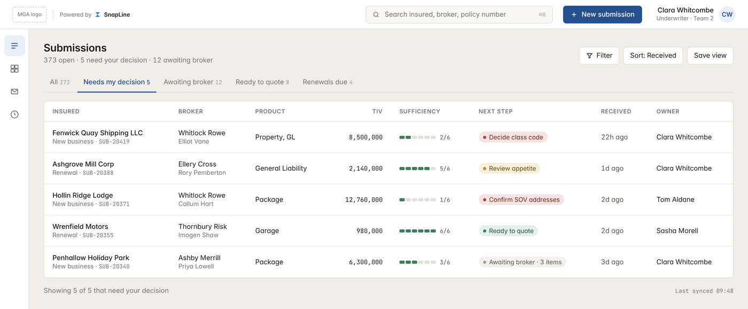748x309 pixels.
Task: Show the Renewals due tab
Action: coord(328,82)
